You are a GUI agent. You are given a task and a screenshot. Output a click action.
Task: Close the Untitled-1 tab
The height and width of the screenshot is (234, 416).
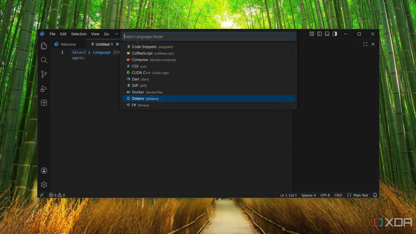(117, 44)
